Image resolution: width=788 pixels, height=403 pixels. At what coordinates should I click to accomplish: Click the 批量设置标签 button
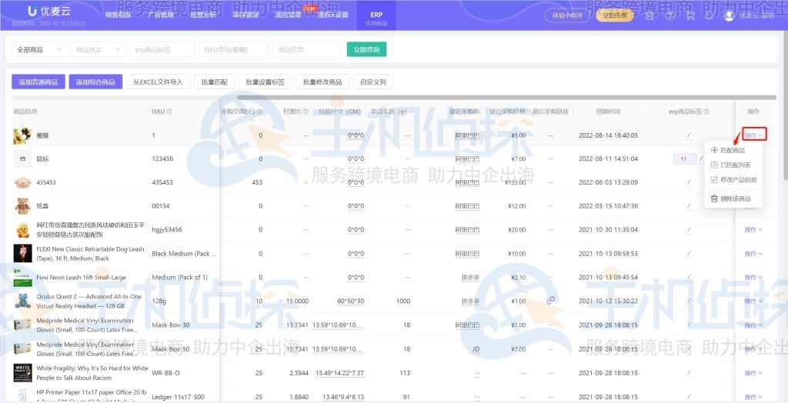pyautogui.click(x=265, y=82)
